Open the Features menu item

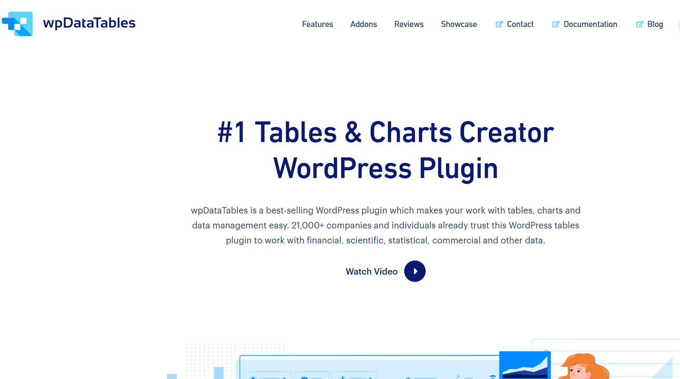pyautogui.click(x=318, y=24)
